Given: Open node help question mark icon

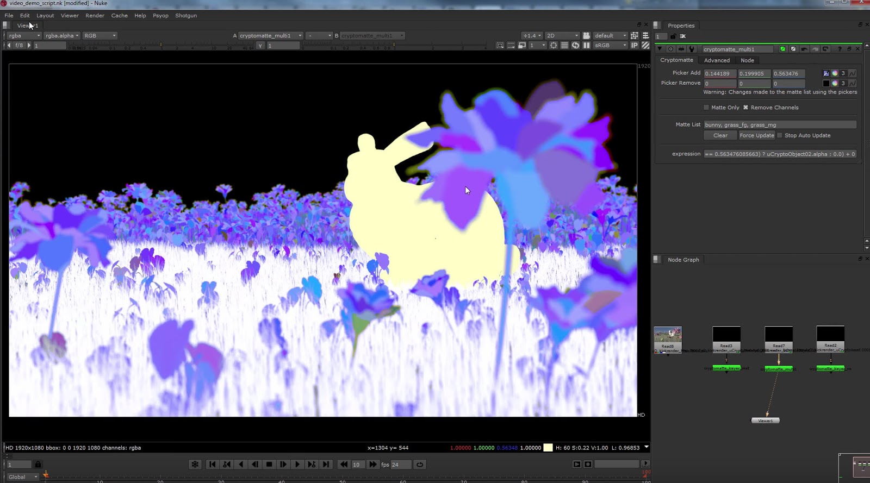Looking at the screenshot, I should coord(840,49).
